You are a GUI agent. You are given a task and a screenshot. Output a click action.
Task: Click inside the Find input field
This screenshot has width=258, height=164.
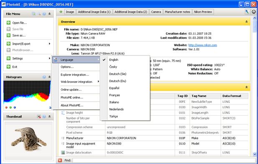(164, 160)
